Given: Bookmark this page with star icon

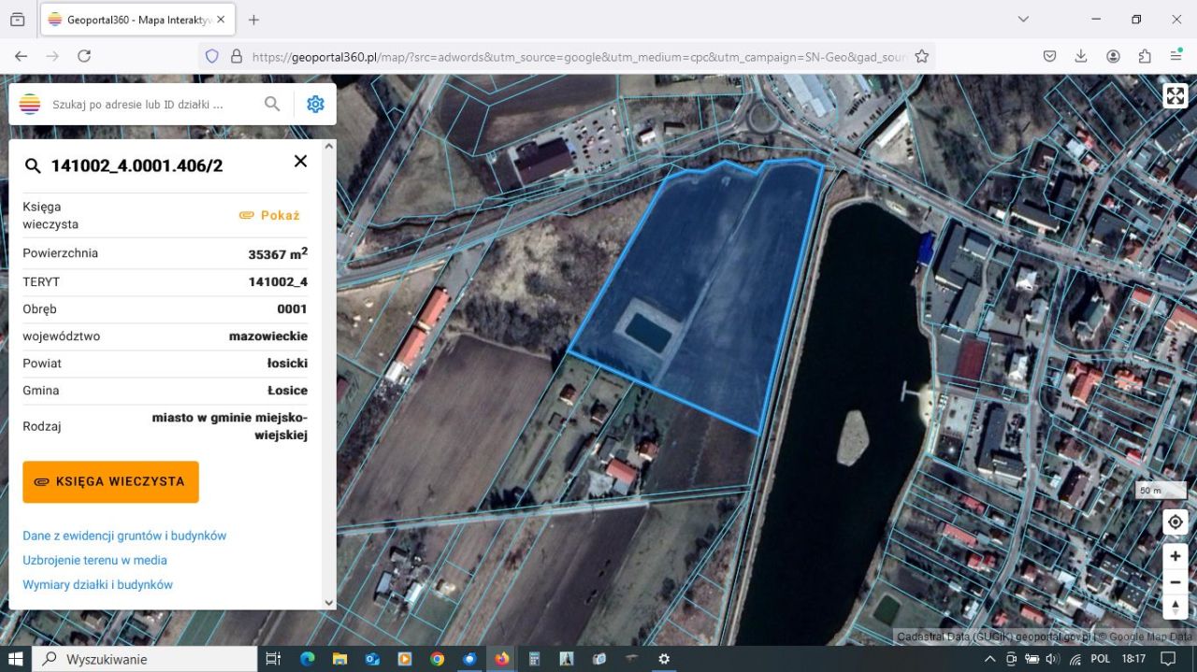Looking at the screenshot, I should [x=921, y=56].
